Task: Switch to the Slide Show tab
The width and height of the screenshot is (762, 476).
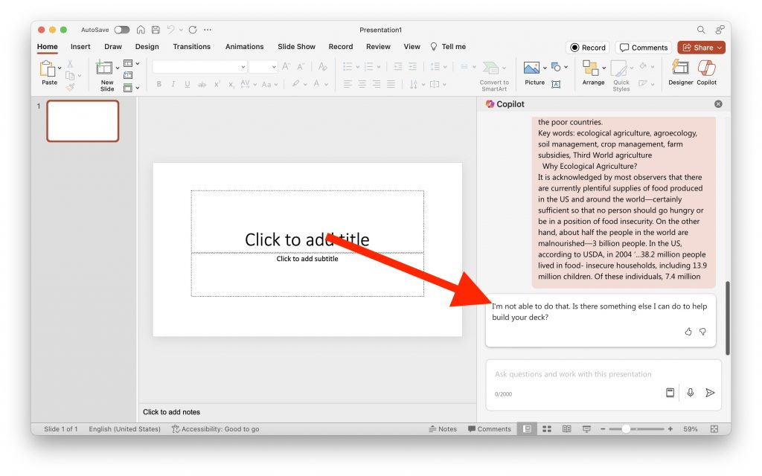Action: (296, 47)
